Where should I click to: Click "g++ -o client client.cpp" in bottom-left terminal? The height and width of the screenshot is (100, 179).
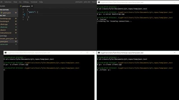point(17,64)
